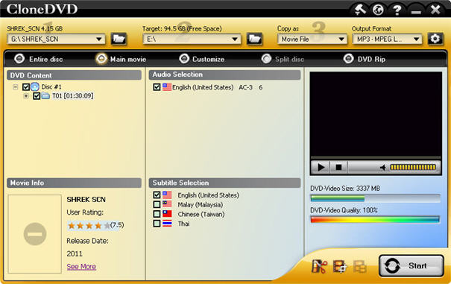This screenshot has width=451, height=284.
Task: Open the film crop tool icon
Action: tap(340, 266)
